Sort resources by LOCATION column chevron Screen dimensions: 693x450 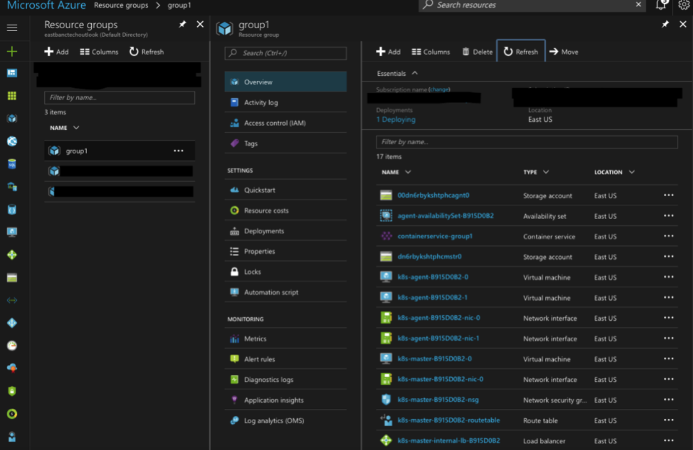coord(632,172)
